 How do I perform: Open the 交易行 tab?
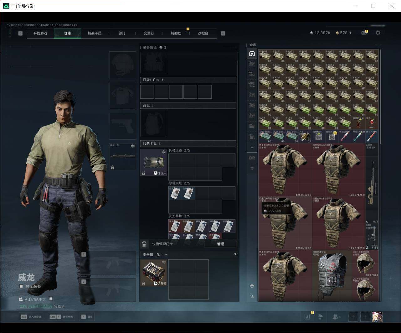(149, 33)
